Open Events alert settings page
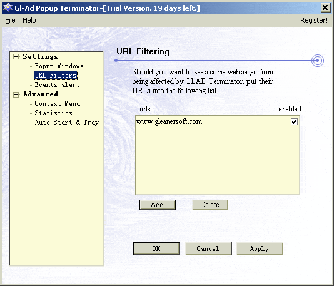This screenshot has height=286, width=334. coord(57,85)
